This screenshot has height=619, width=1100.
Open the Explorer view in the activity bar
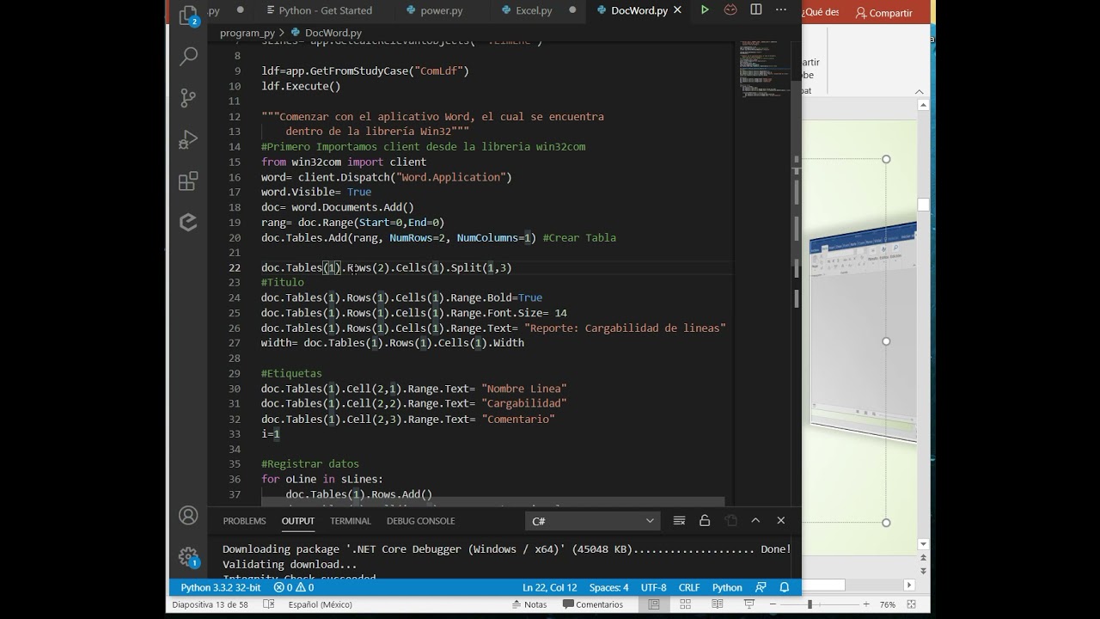point(188,15)
